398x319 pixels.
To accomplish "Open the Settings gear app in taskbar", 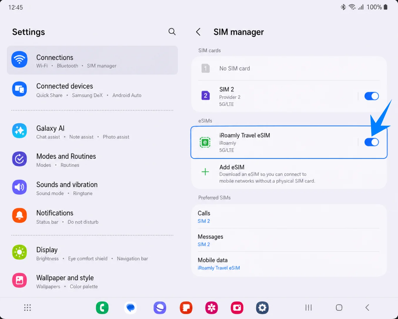I will point(262,308).
